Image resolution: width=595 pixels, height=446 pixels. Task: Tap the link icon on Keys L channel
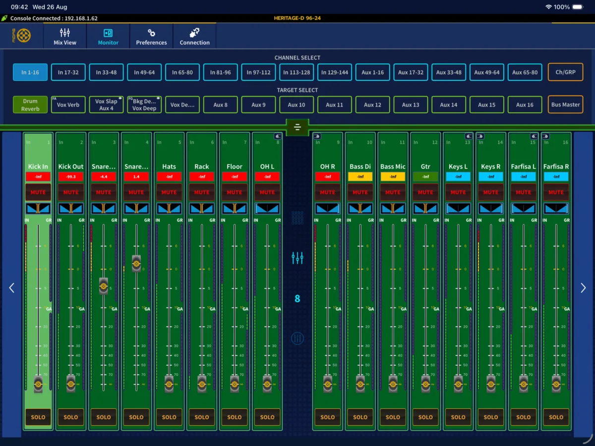click(469, 136)
